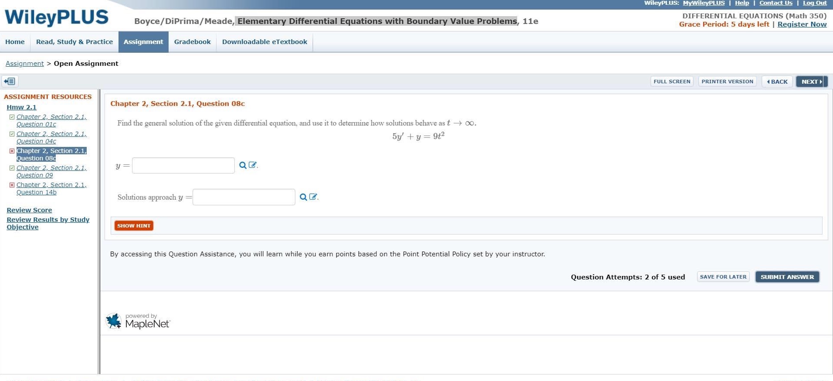This screenshot has height=381, width=833.
Task: Open Chapter 2 Section 2.1 Question 09
Action: pos(51,171)
